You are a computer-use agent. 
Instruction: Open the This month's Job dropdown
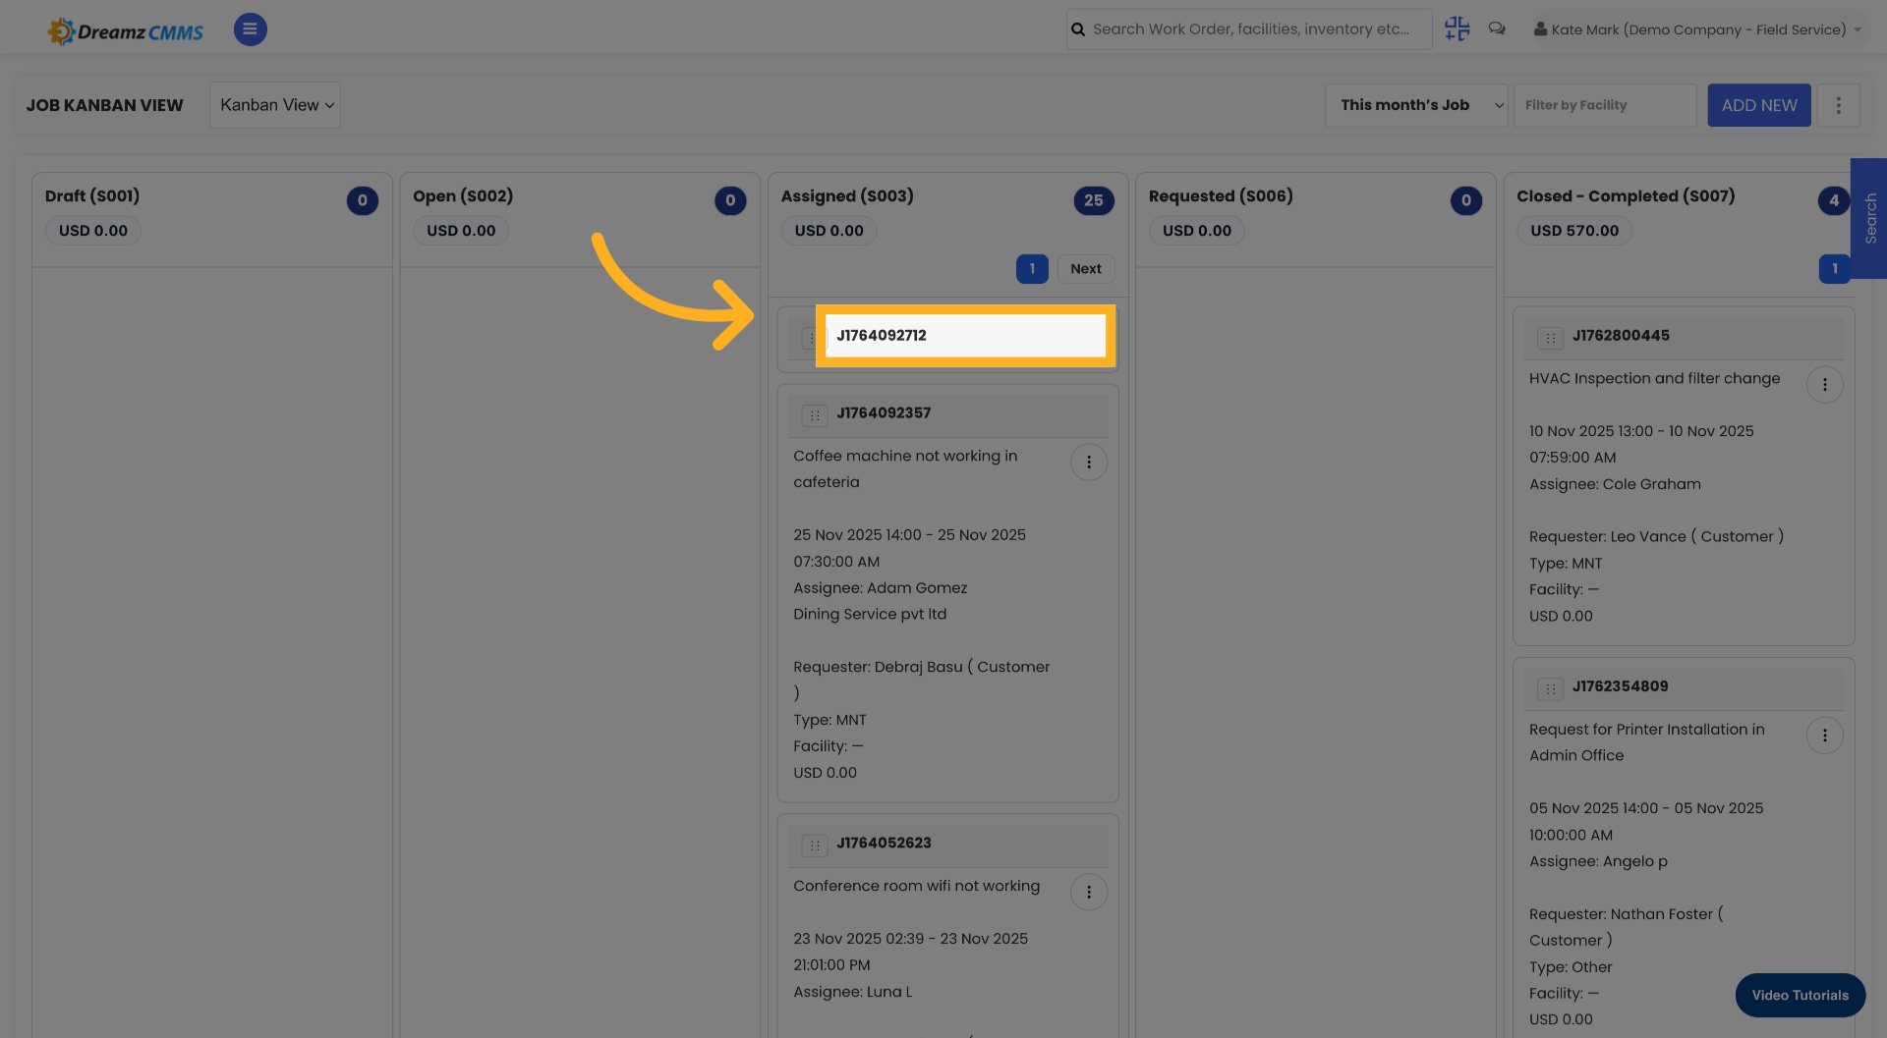point(1416,105)
